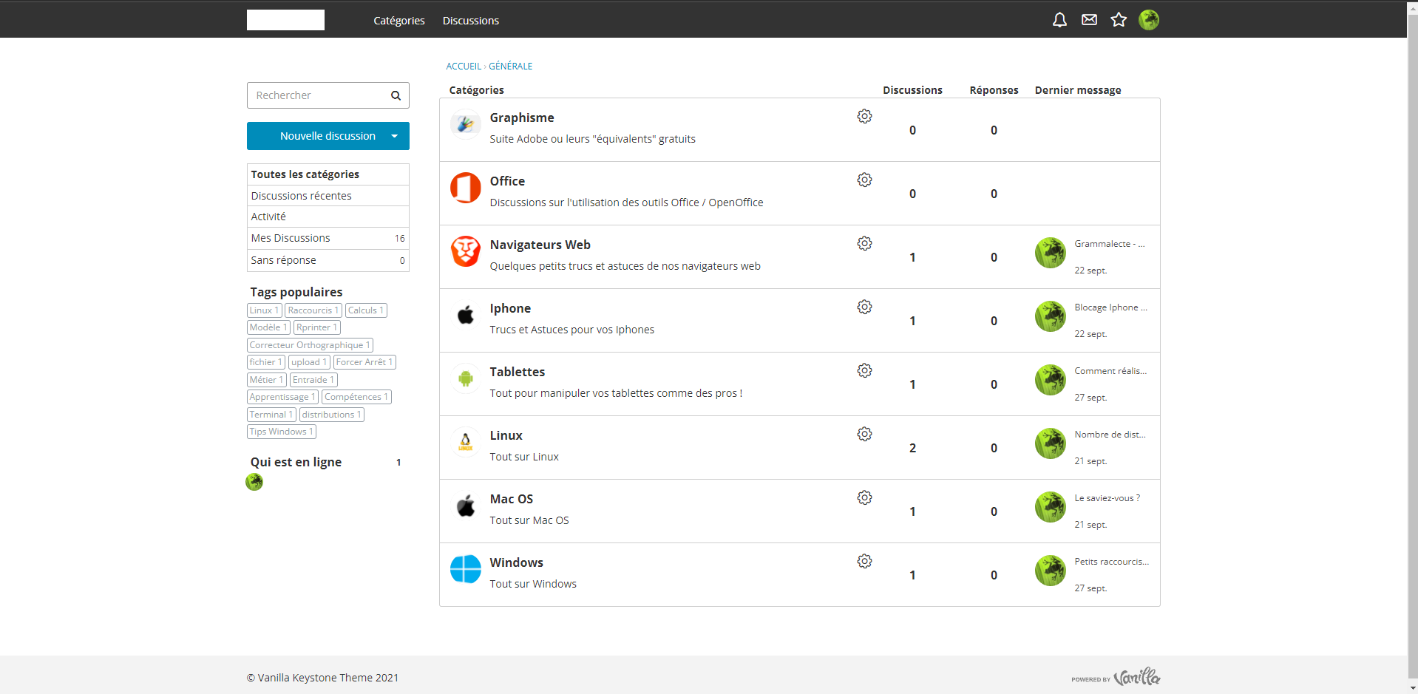Focus the Rechercher search field

click(x=318, y=95)
